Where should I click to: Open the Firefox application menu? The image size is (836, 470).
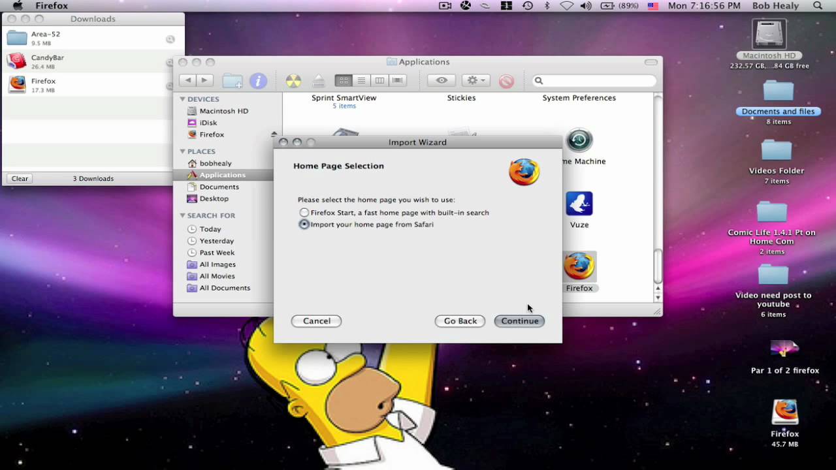coord(52,6)
